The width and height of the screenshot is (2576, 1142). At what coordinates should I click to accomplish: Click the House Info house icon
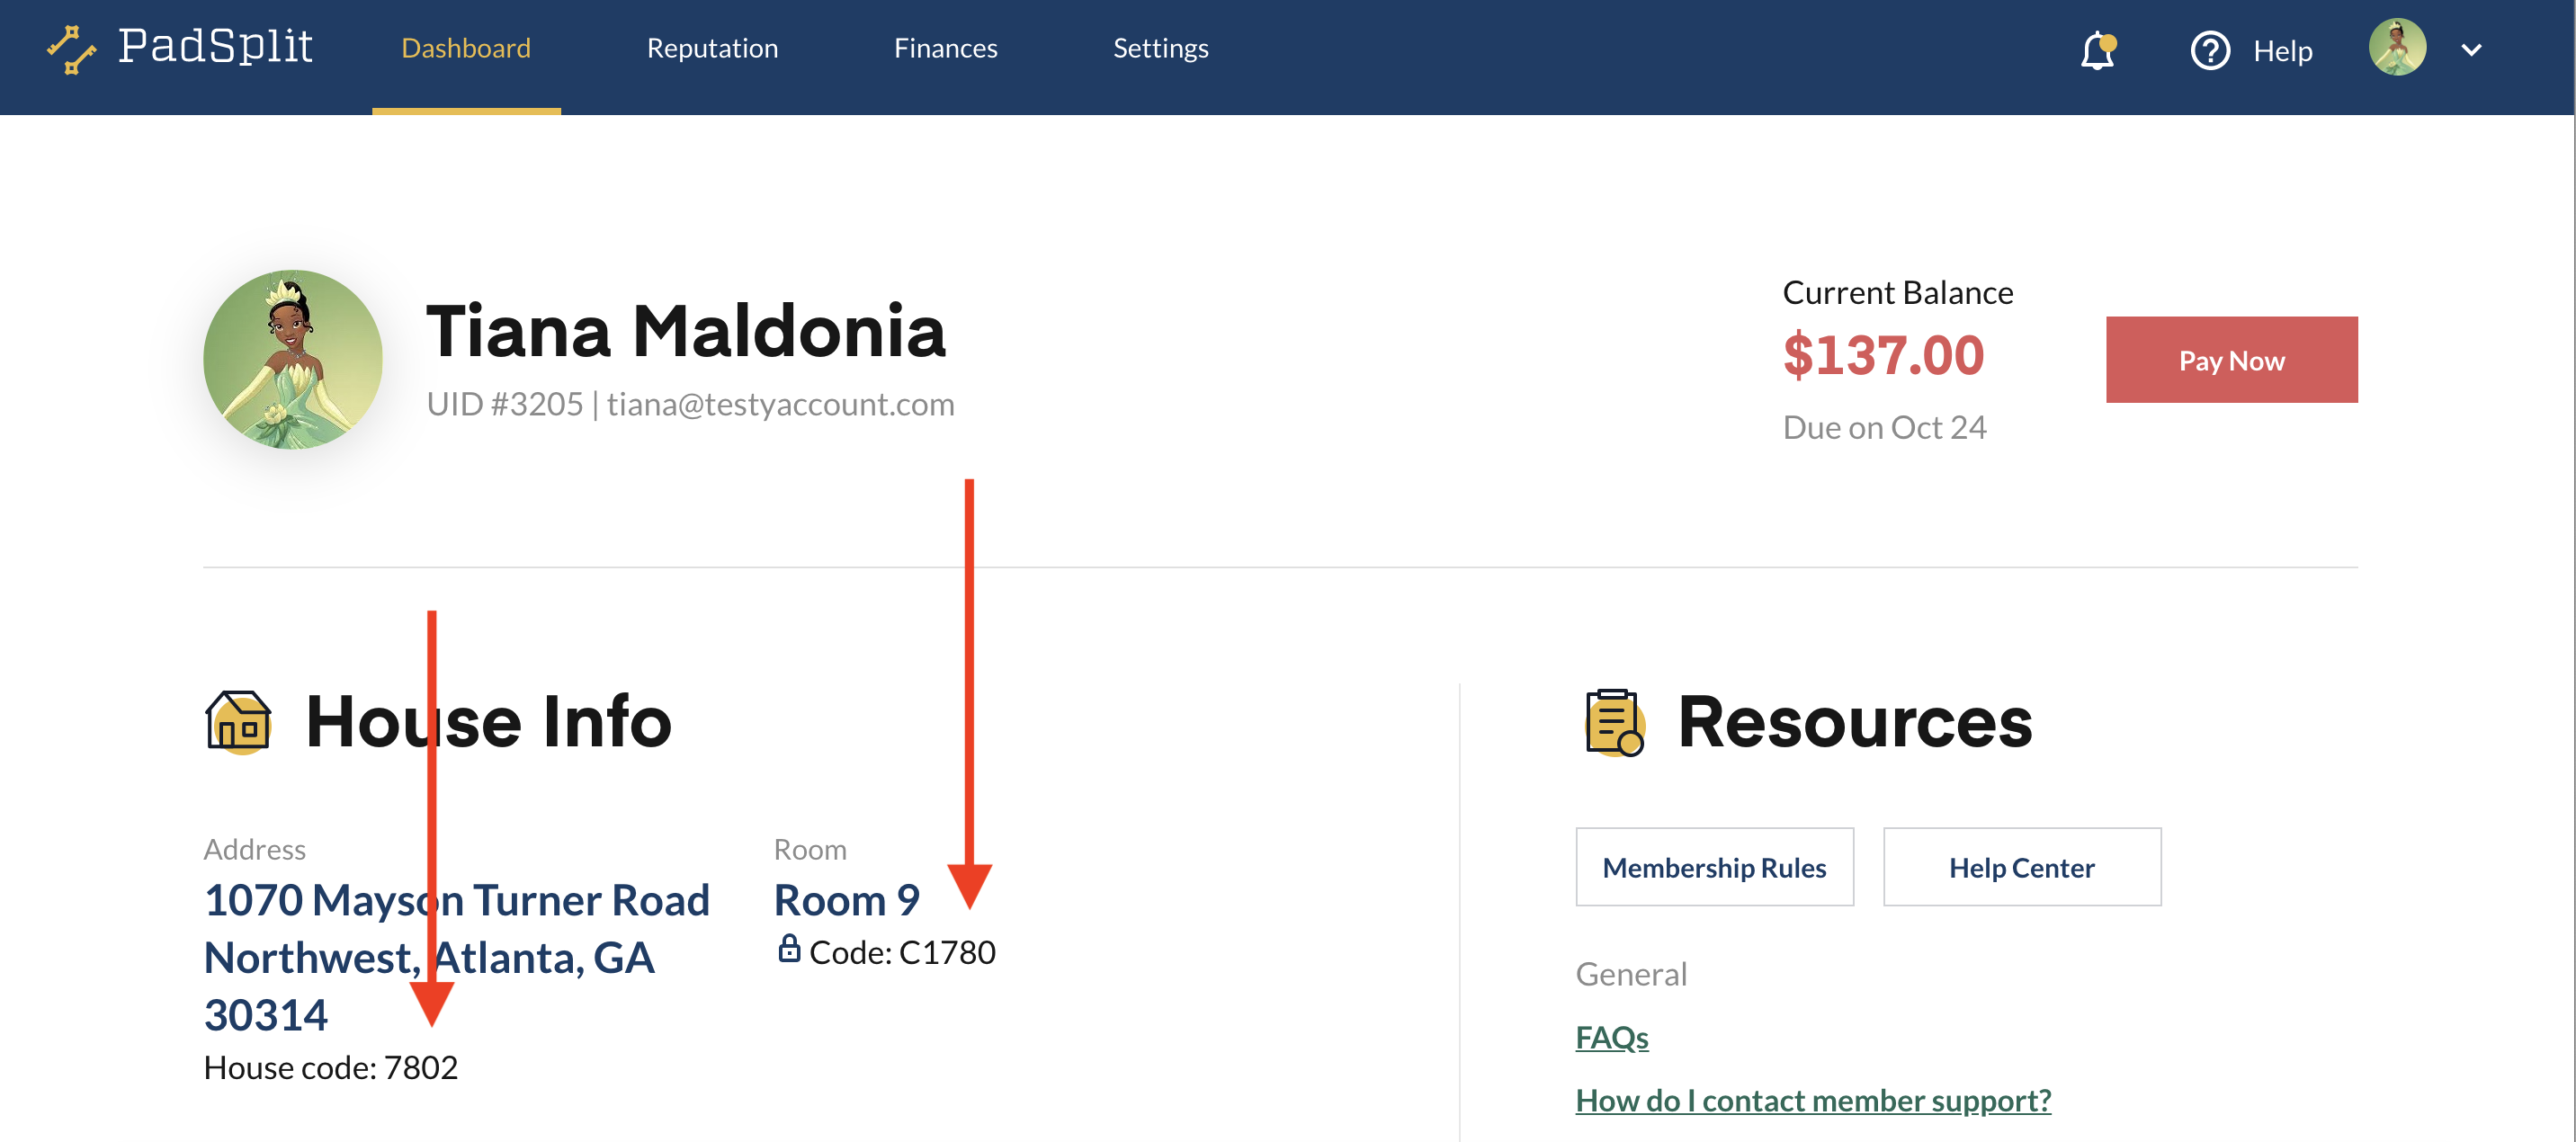[238, 721]
